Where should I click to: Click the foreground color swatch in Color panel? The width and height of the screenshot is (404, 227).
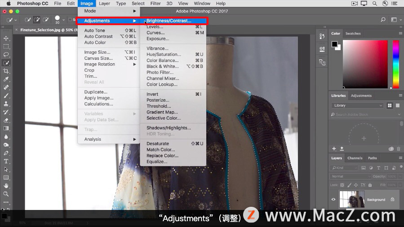pyautogui.click(x=334, y=44)
